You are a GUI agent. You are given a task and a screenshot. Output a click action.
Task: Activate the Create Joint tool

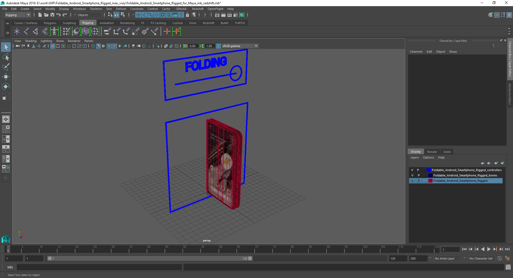(x=26, y=32)
